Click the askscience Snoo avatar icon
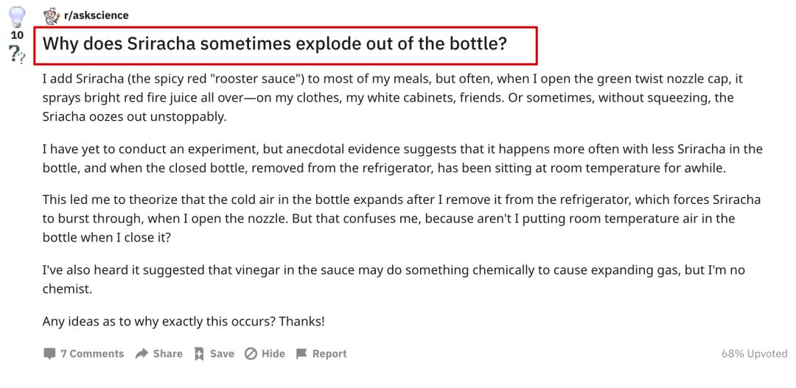Viewport: 796px width, 388px height. tap(52, 15)
